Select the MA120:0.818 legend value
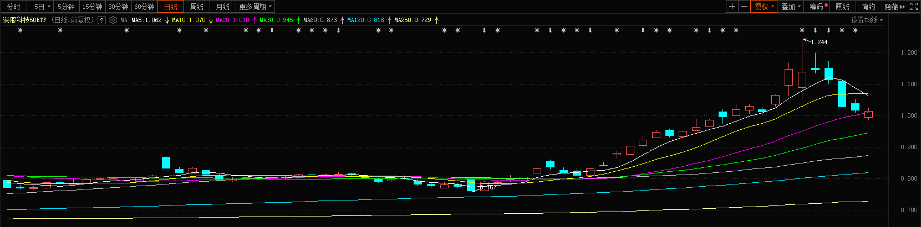921x227 pixels. pyautogui.click(x=365, y=20)
